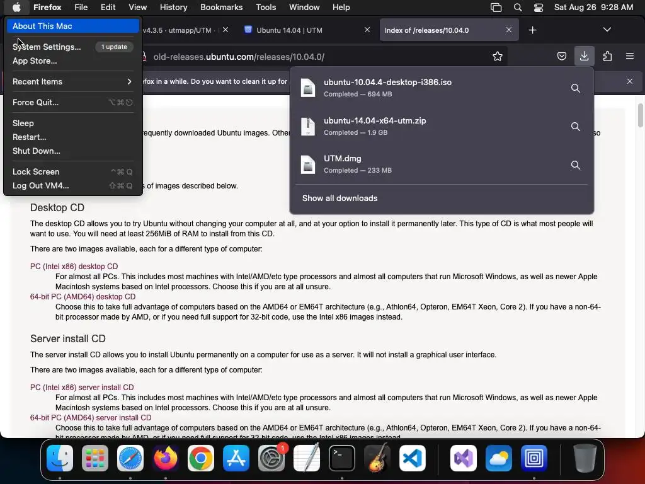Switch to Firefox in the Dock
Viewport: 645px width, 484px height.
[166, 458]
